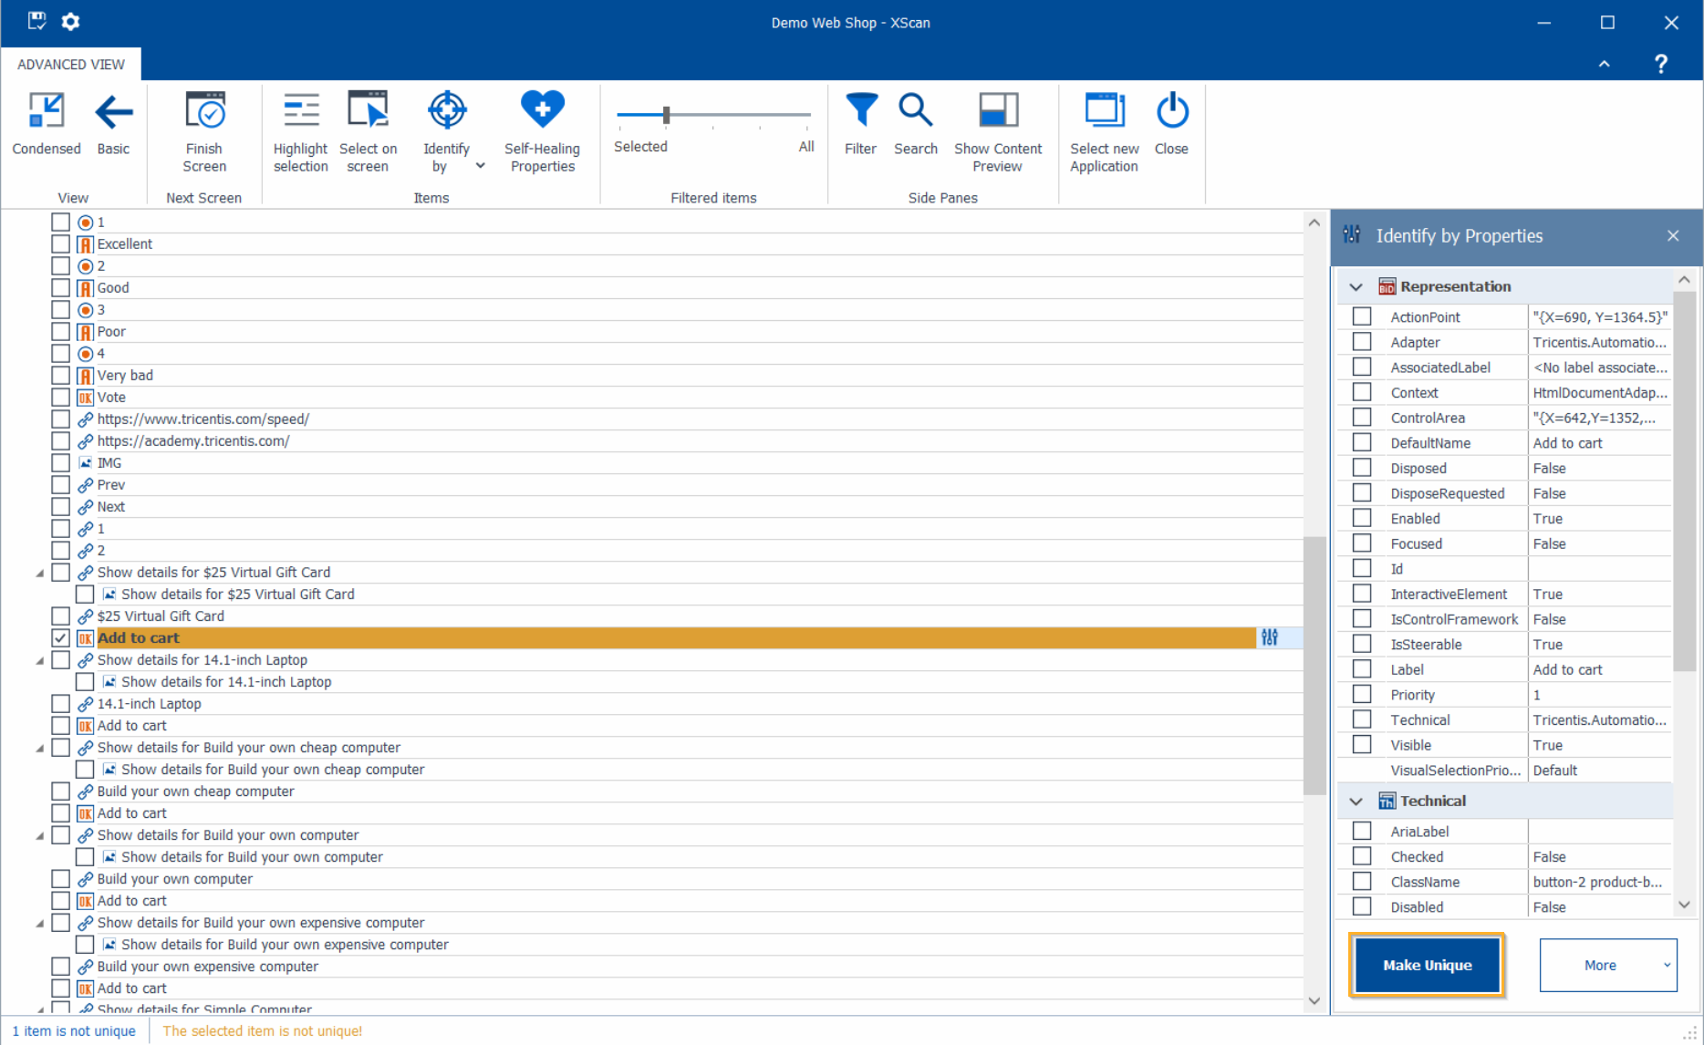1704x1045 pixels.
Task: Check the ActionPoint property checkbox
Action: [1362, 316]
